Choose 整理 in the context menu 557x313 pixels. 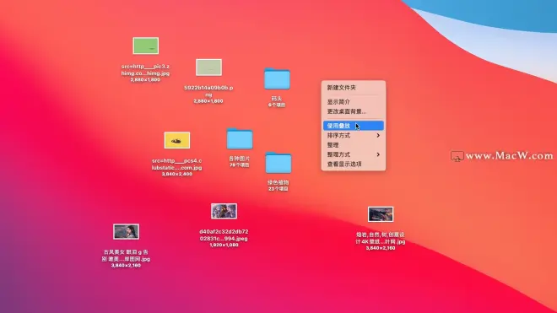pyautogui.click(x=354, y=145)
